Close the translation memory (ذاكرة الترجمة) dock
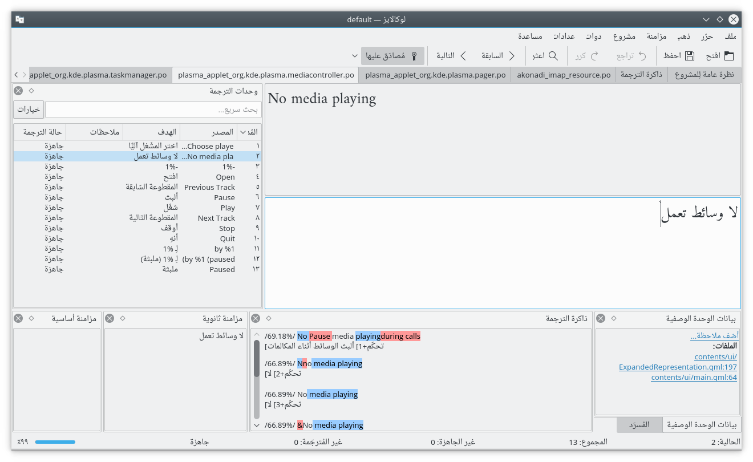Image resolution: width=753 pixels, height=462 pixels. (x=256, y=318)
